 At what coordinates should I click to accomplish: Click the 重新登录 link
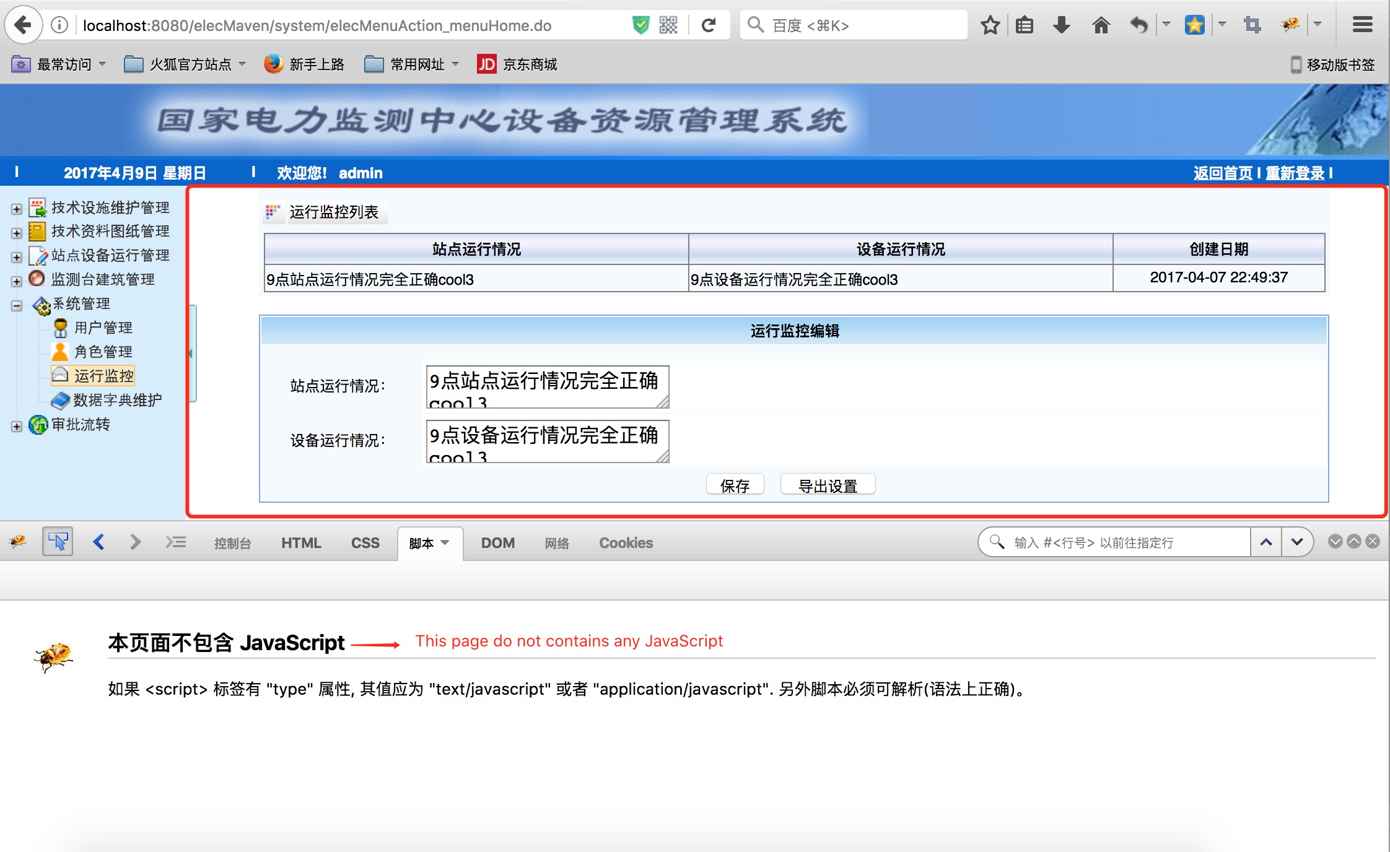click(1295, 173)
